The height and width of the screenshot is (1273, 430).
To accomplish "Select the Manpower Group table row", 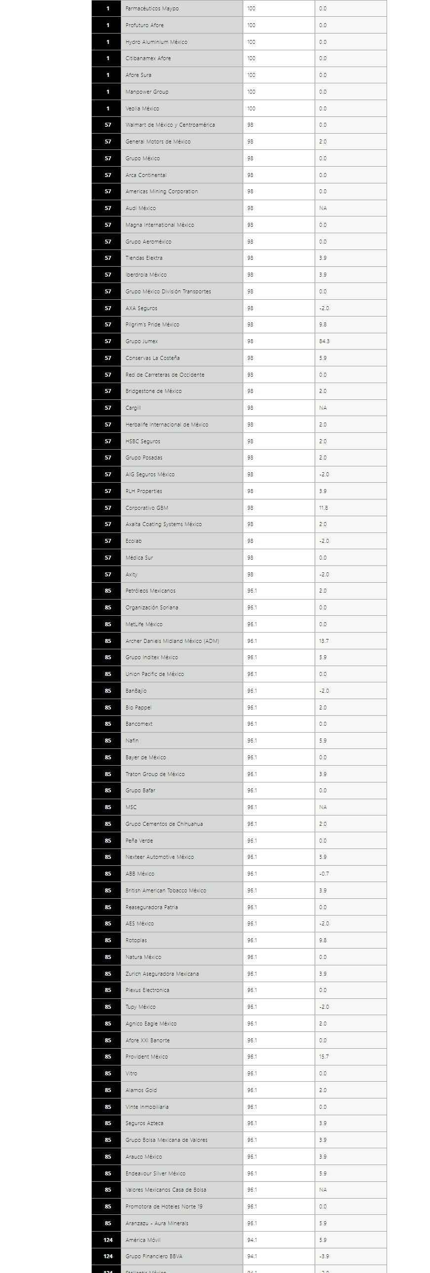I will (x=239, y=92).
